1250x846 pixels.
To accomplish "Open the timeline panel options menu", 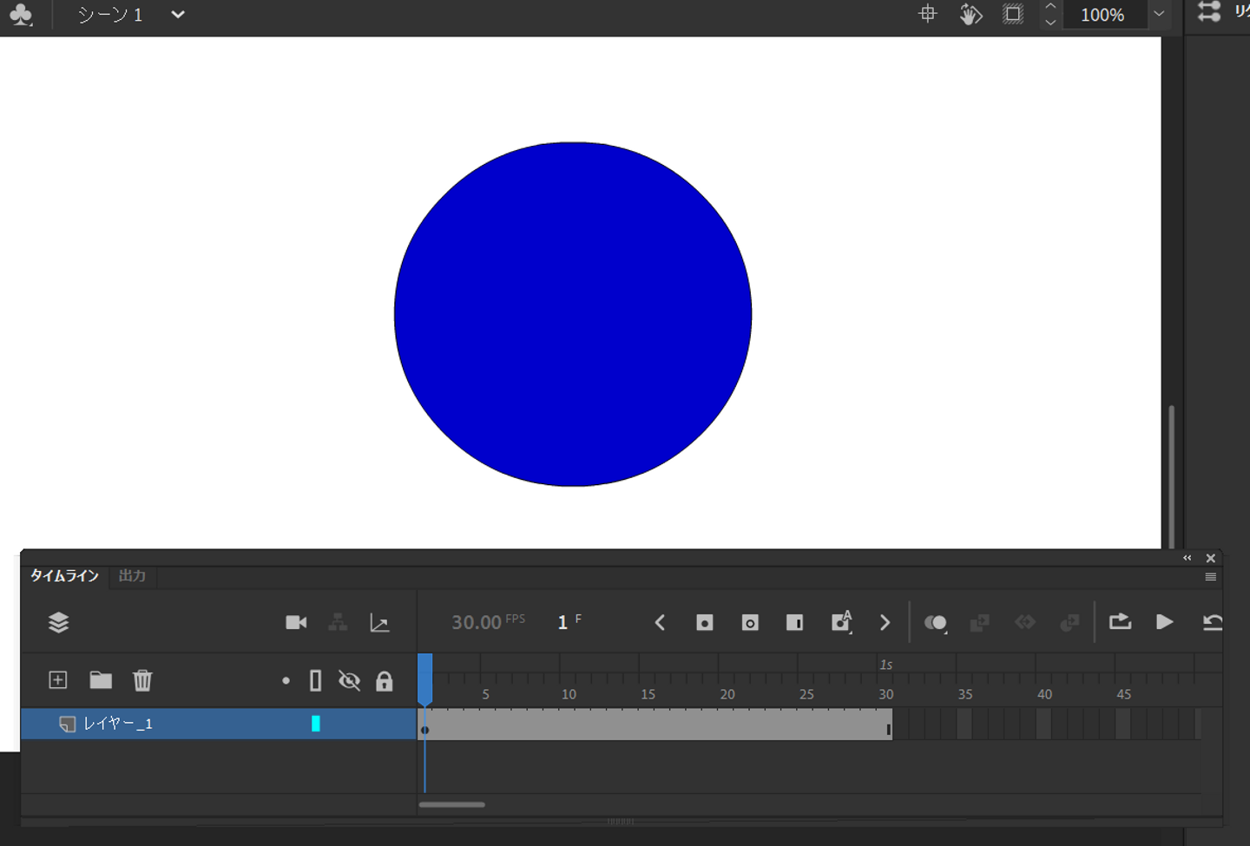I will 1211,577.
